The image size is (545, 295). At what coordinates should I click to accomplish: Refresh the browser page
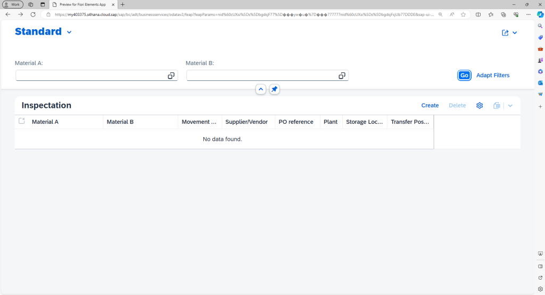coord(33,14)
